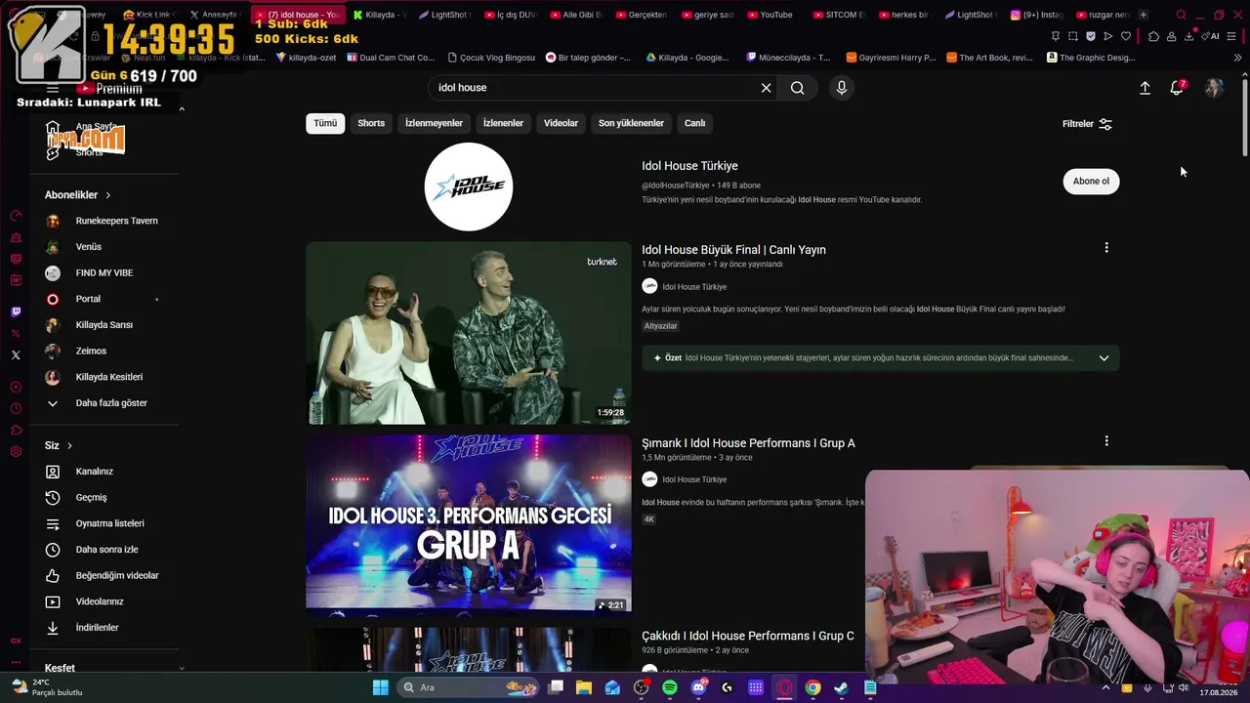Screen dimensions: 1250x703
Task: Select the İzlenmeyenler filter chip
Action: [x=434, y=123]
